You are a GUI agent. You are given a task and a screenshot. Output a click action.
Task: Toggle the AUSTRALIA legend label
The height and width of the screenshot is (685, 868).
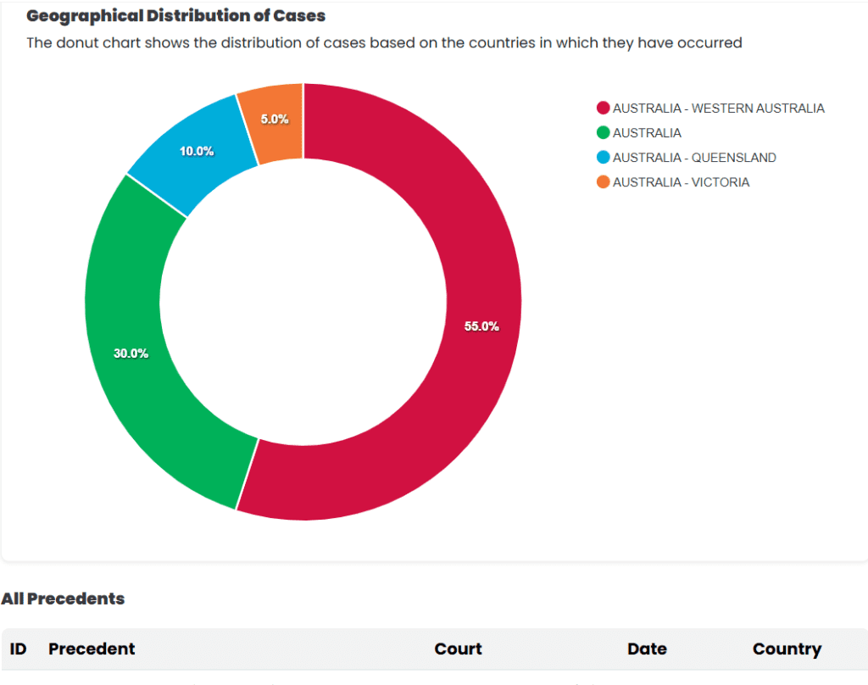647,133
